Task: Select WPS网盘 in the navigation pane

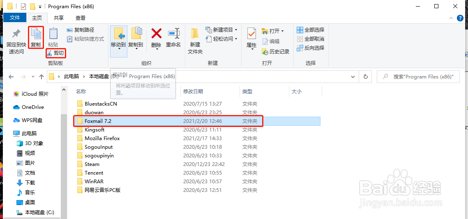Action: (x=28, y=120)
